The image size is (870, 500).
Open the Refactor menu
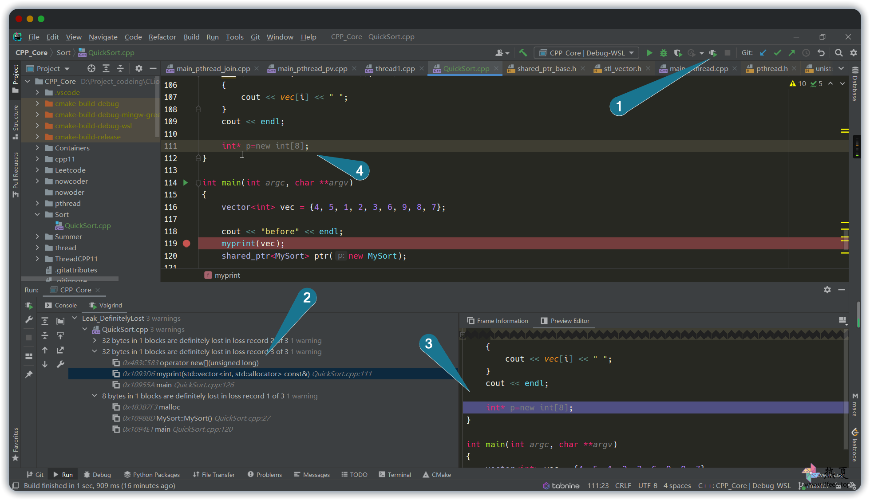pos(162,37)
